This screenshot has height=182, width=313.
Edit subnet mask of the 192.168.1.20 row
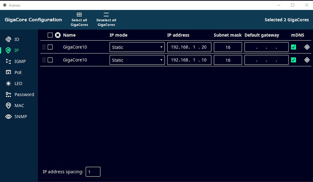[228, 47]
